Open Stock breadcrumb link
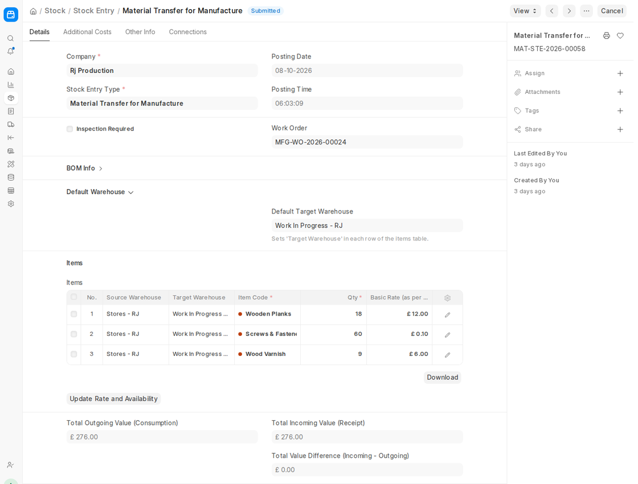 coord(55,11)
